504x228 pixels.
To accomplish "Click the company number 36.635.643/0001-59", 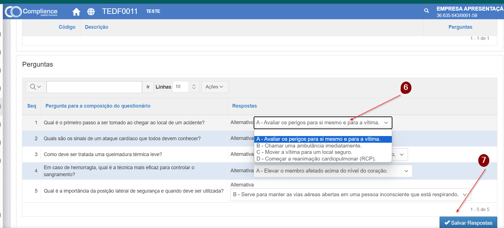I will point(457,15).
